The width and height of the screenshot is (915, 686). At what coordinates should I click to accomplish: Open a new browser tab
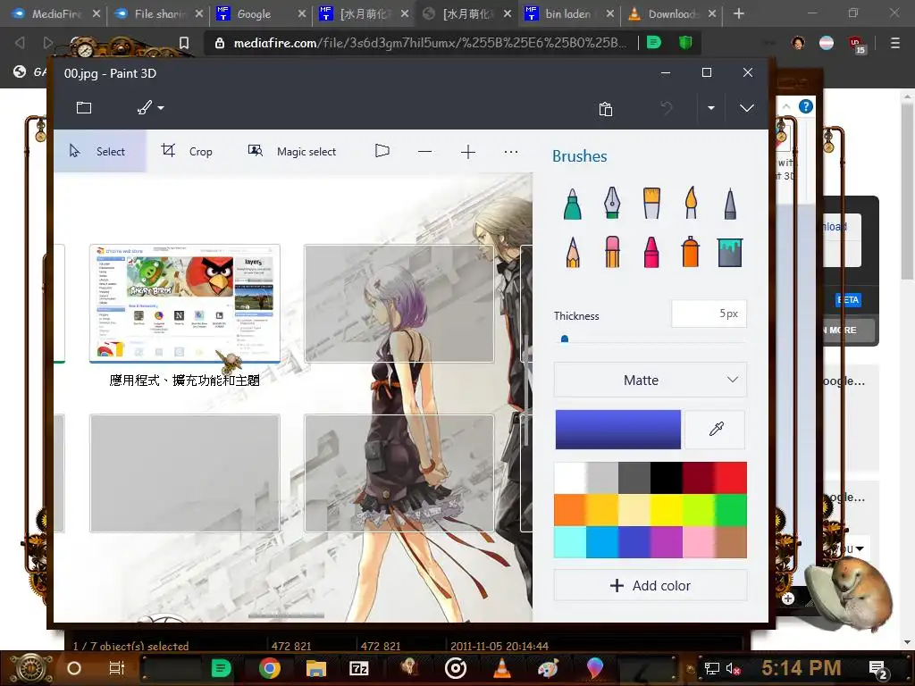pyautogui.click(x=739, y=13)
